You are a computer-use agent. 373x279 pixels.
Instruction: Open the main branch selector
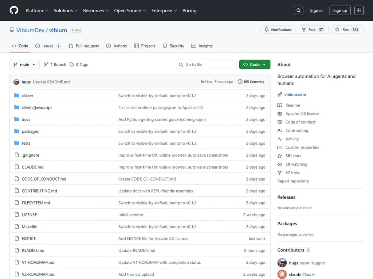point(24,64)
